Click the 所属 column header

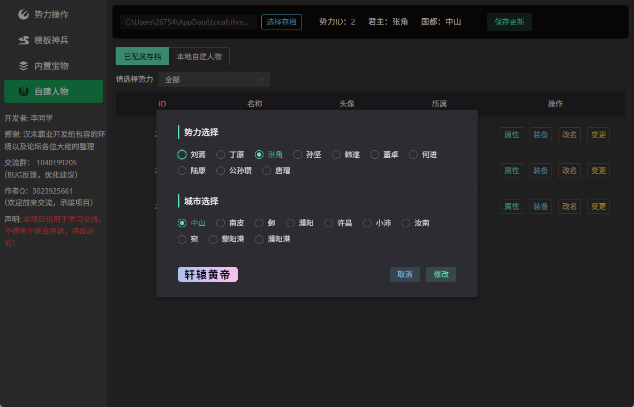point(439,104)
